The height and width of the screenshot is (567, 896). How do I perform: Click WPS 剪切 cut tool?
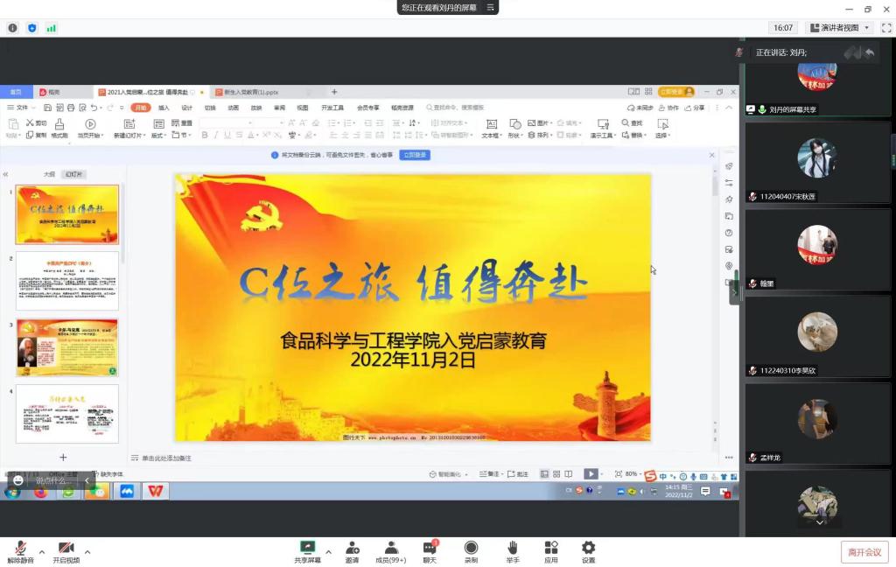tap(36, 122)
